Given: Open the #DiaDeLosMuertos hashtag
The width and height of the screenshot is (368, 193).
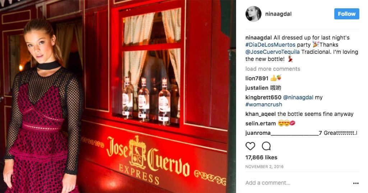Looking at the screenshot, I should click(270, 45).
